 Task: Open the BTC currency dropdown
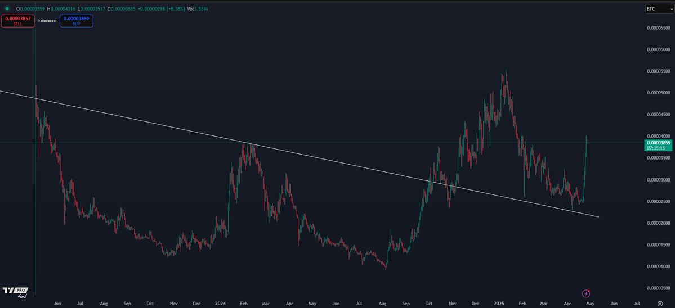click(x=659, y=9)
